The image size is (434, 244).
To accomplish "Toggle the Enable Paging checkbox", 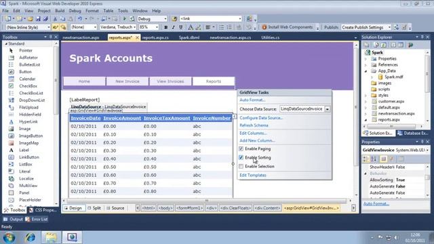I will [x=241, y=149].
